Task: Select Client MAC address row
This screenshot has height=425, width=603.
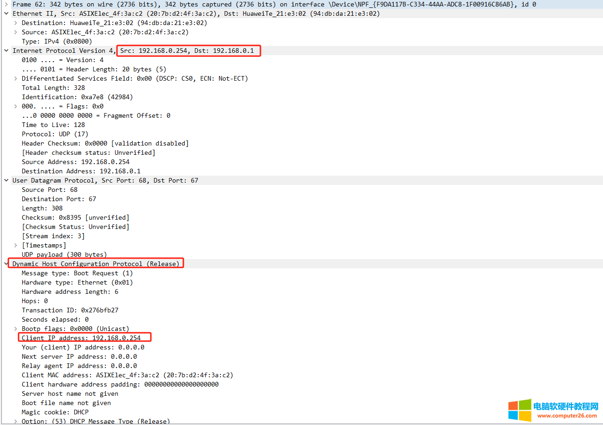Action: coord(127,375)
